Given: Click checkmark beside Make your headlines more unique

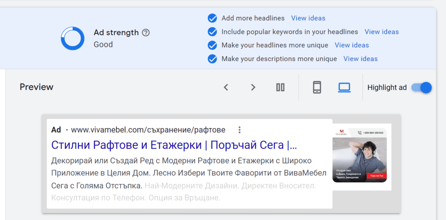Looking at the screenshot, I should point(212,45).
